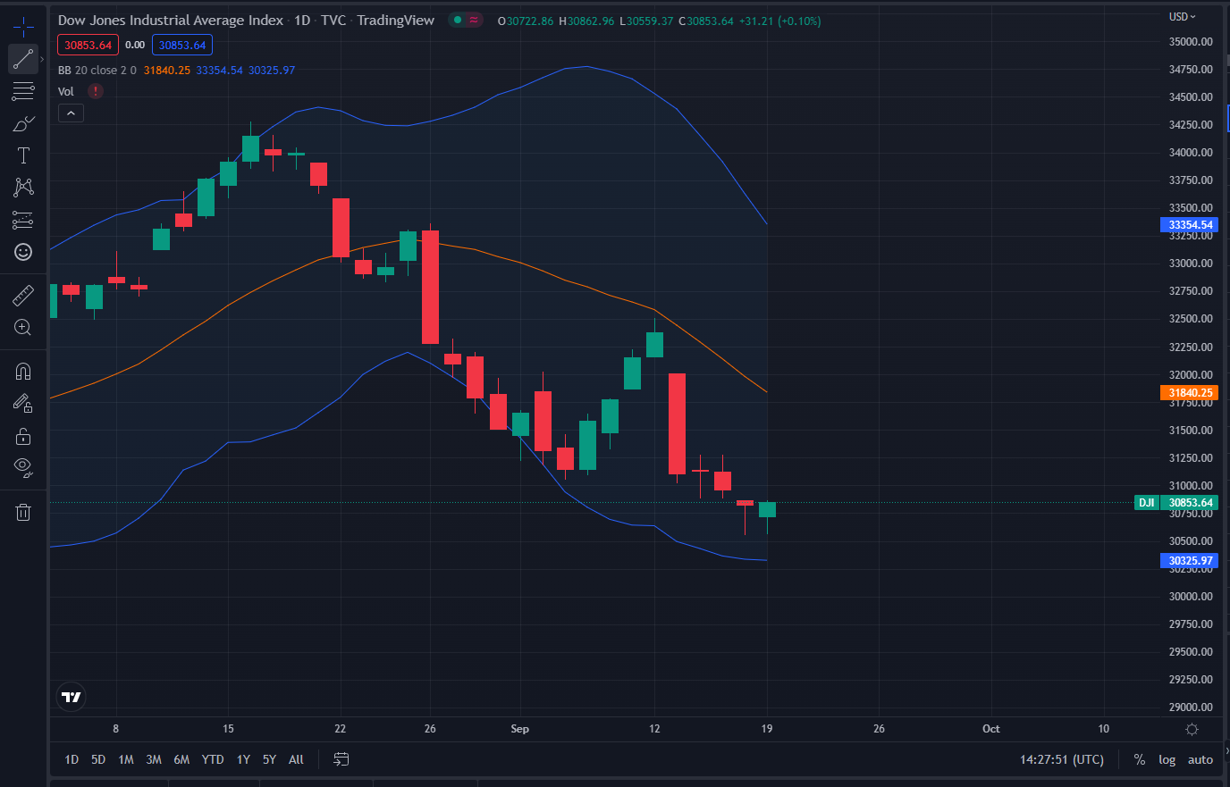Screen dimensions: 1230x787
Task: Click the red 30853.64 sell button
Action: coord(88,45)
